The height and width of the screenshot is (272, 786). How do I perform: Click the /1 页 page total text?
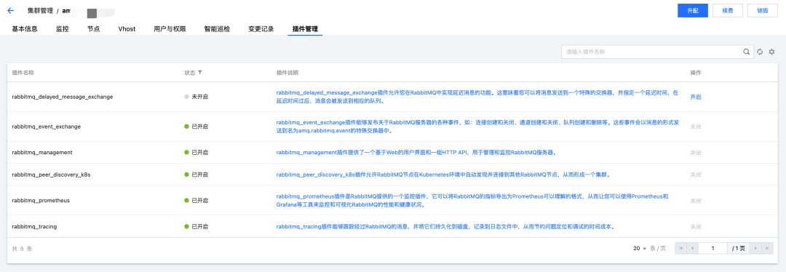coord(739,249)
